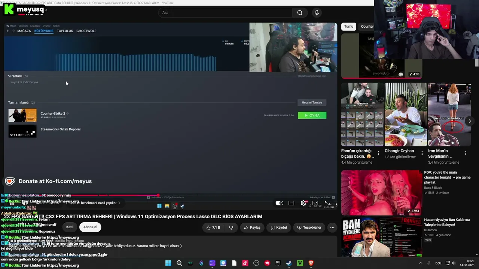Click the Paylaş share button
This screenshot has height=269, width=479.
click(252, 228)
